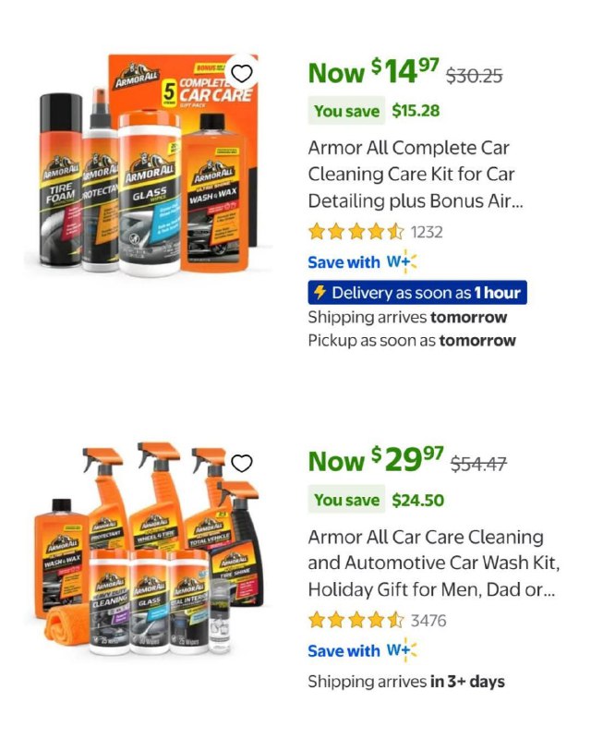
Task: Open the Armor All Complete Car Care product image
Action: click(149, 164)
